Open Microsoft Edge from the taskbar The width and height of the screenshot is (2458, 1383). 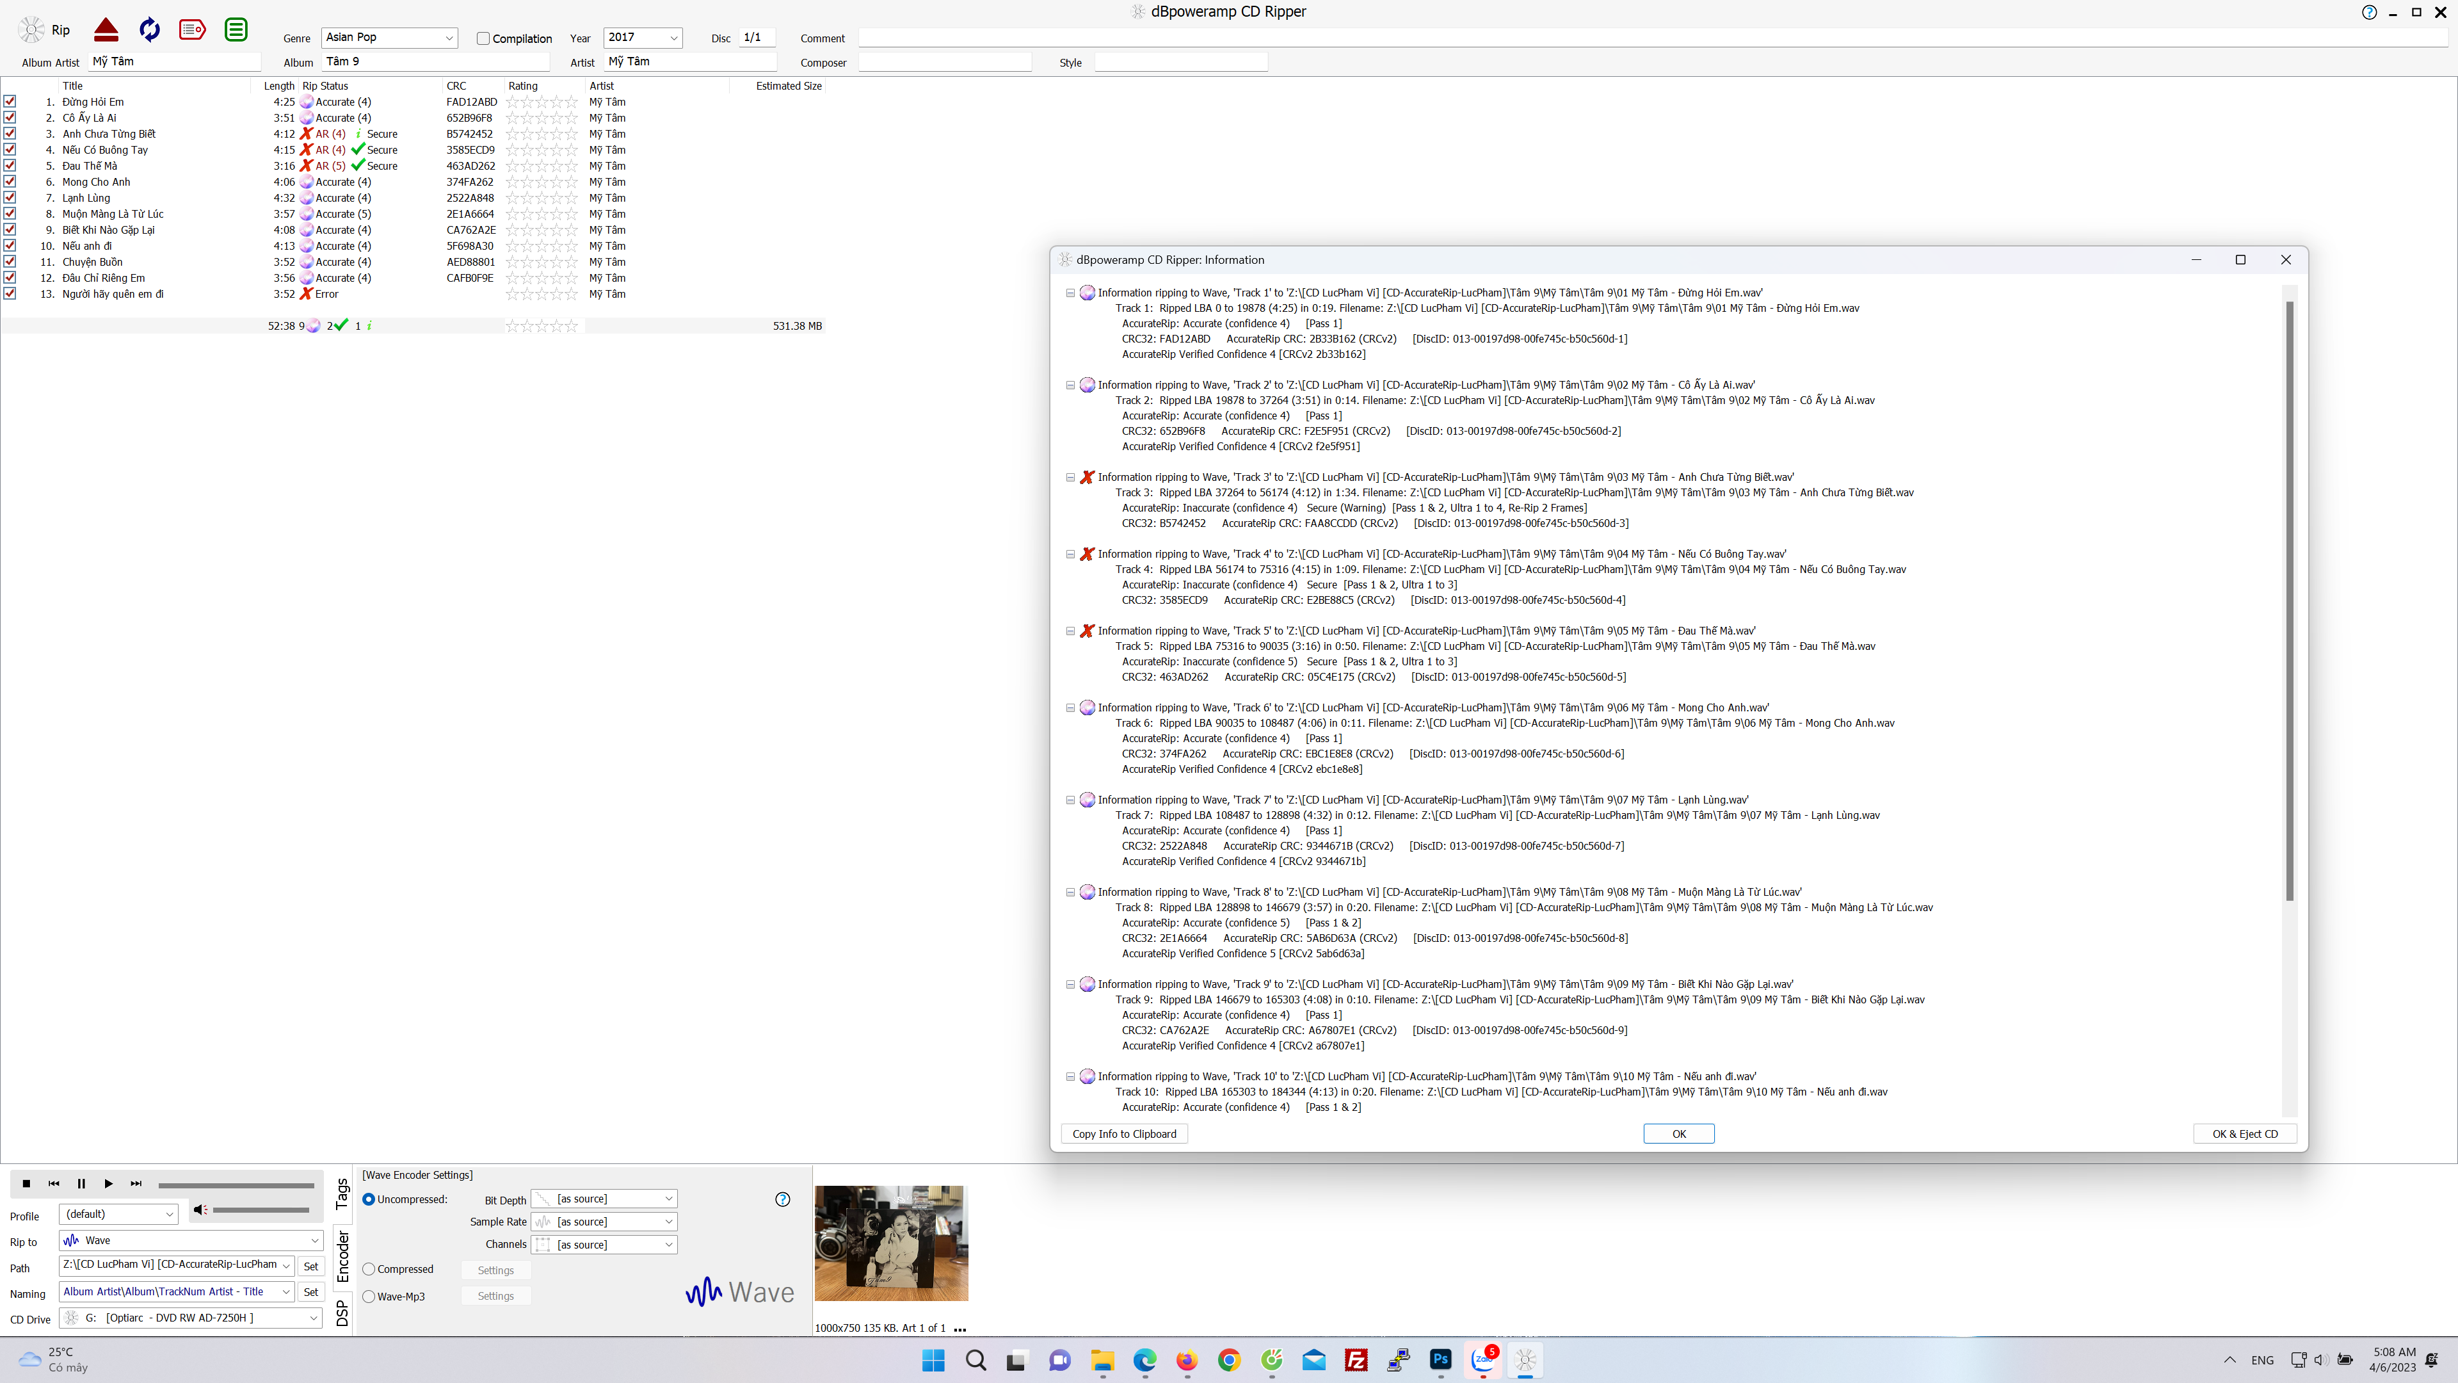tap(1144, 1360)
